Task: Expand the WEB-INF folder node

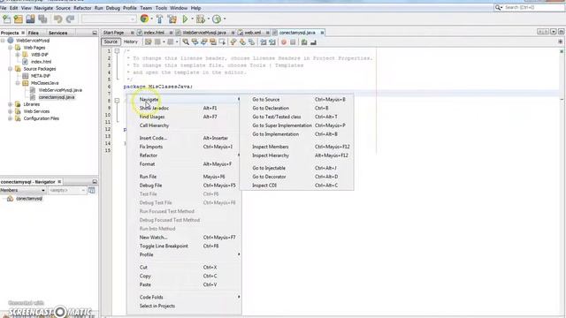Action: pyautogui.click(x=18, y=55)
